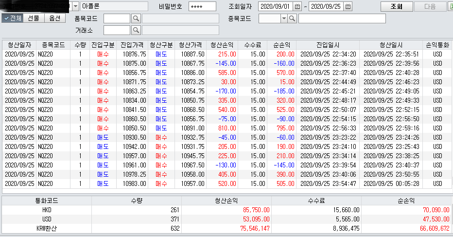
Task: Click the KRW total profit 75,546,147
Action: click(255, 228)
